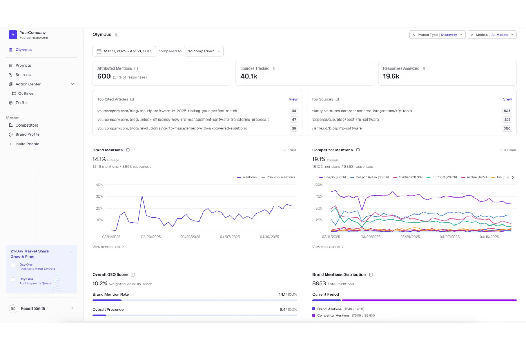Click View in the Top Sources card
Image resolution: width=526 pixels, height=350 pixels.
click(x=508, y=99)
